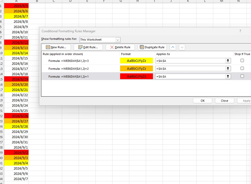
Task: Click the New Rule button
Action: pos(56,47)
